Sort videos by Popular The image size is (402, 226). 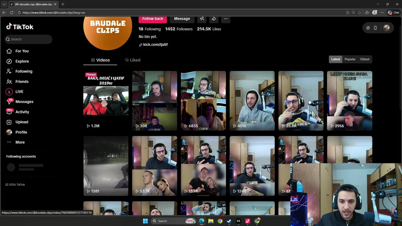pyautogui.click(x=350, y=59)
